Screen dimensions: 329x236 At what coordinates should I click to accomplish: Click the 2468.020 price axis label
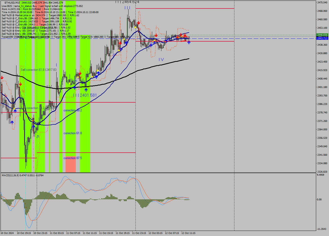322,11
